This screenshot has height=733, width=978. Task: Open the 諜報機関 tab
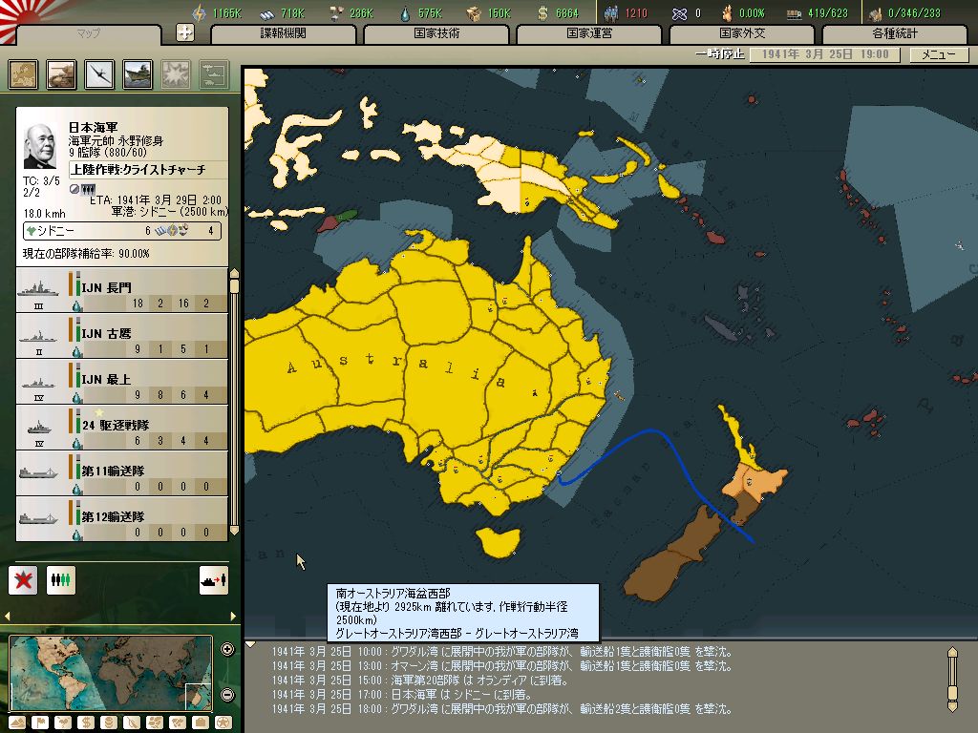pyautogui.click(x=283, y=33)
